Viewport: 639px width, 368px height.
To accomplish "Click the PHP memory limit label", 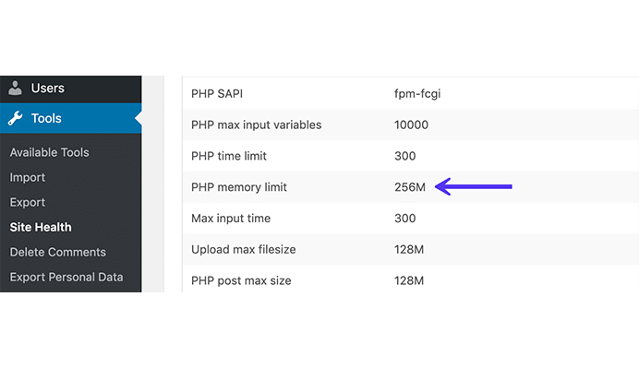I will tap(239, 187).
